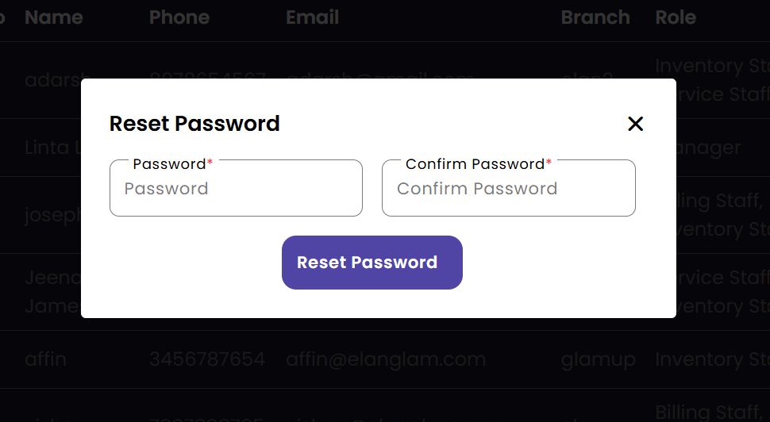The height and width of the screenshot is (422, 770).
Task: Select the glamup branch cell
Action: 599,359
